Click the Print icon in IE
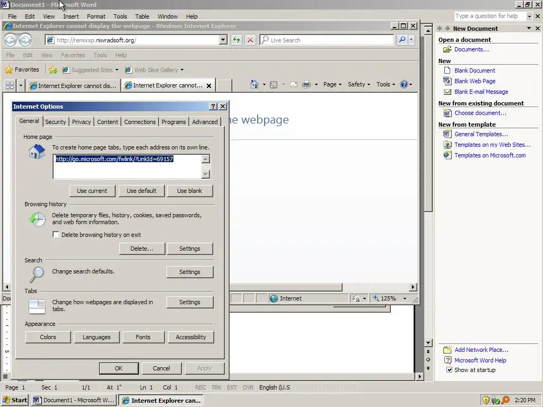Viewport: 543px width, 407px height. coord(306,84)
